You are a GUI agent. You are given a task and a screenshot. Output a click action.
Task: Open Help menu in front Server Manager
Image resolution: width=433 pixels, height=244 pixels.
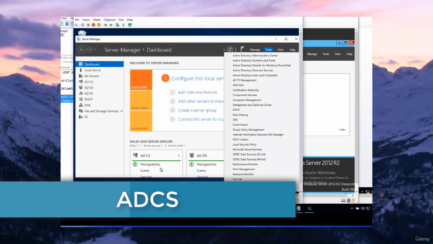292,49
